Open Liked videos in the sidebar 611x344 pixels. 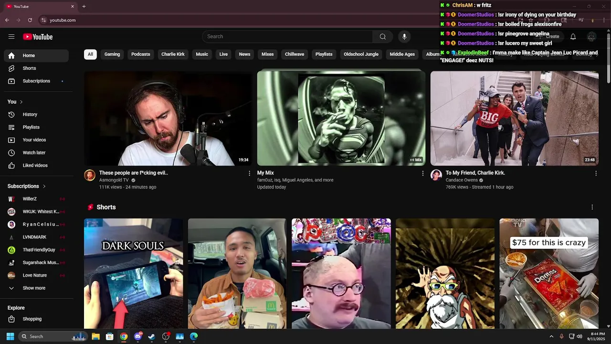point(36,165)
